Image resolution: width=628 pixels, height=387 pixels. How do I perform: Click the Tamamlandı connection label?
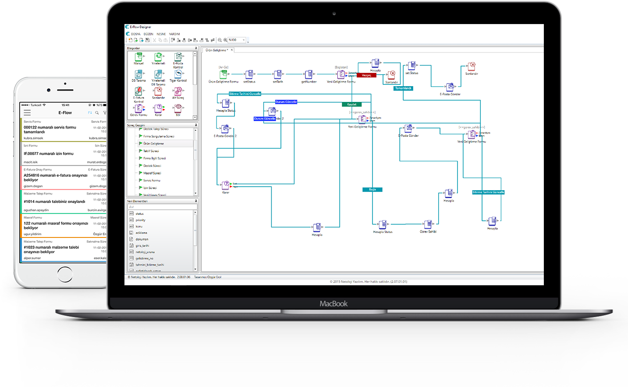404,88
